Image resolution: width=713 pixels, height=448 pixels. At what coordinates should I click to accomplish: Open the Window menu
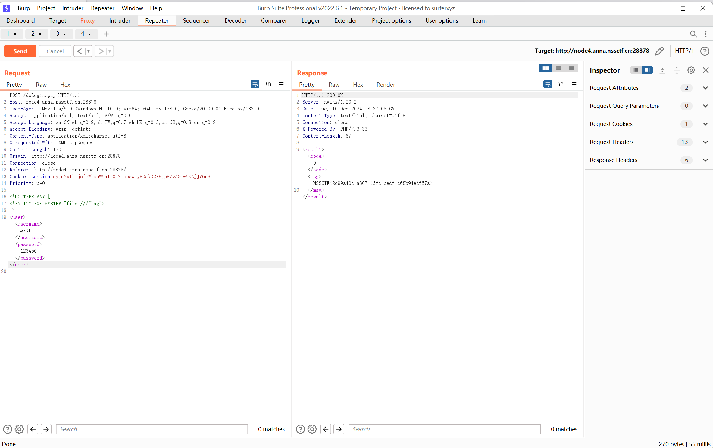tap(132, 8)
